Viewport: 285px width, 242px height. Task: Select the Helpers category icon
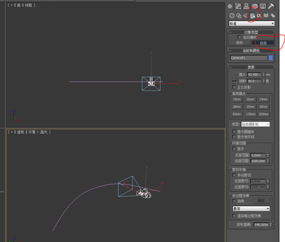pos(259,16)
